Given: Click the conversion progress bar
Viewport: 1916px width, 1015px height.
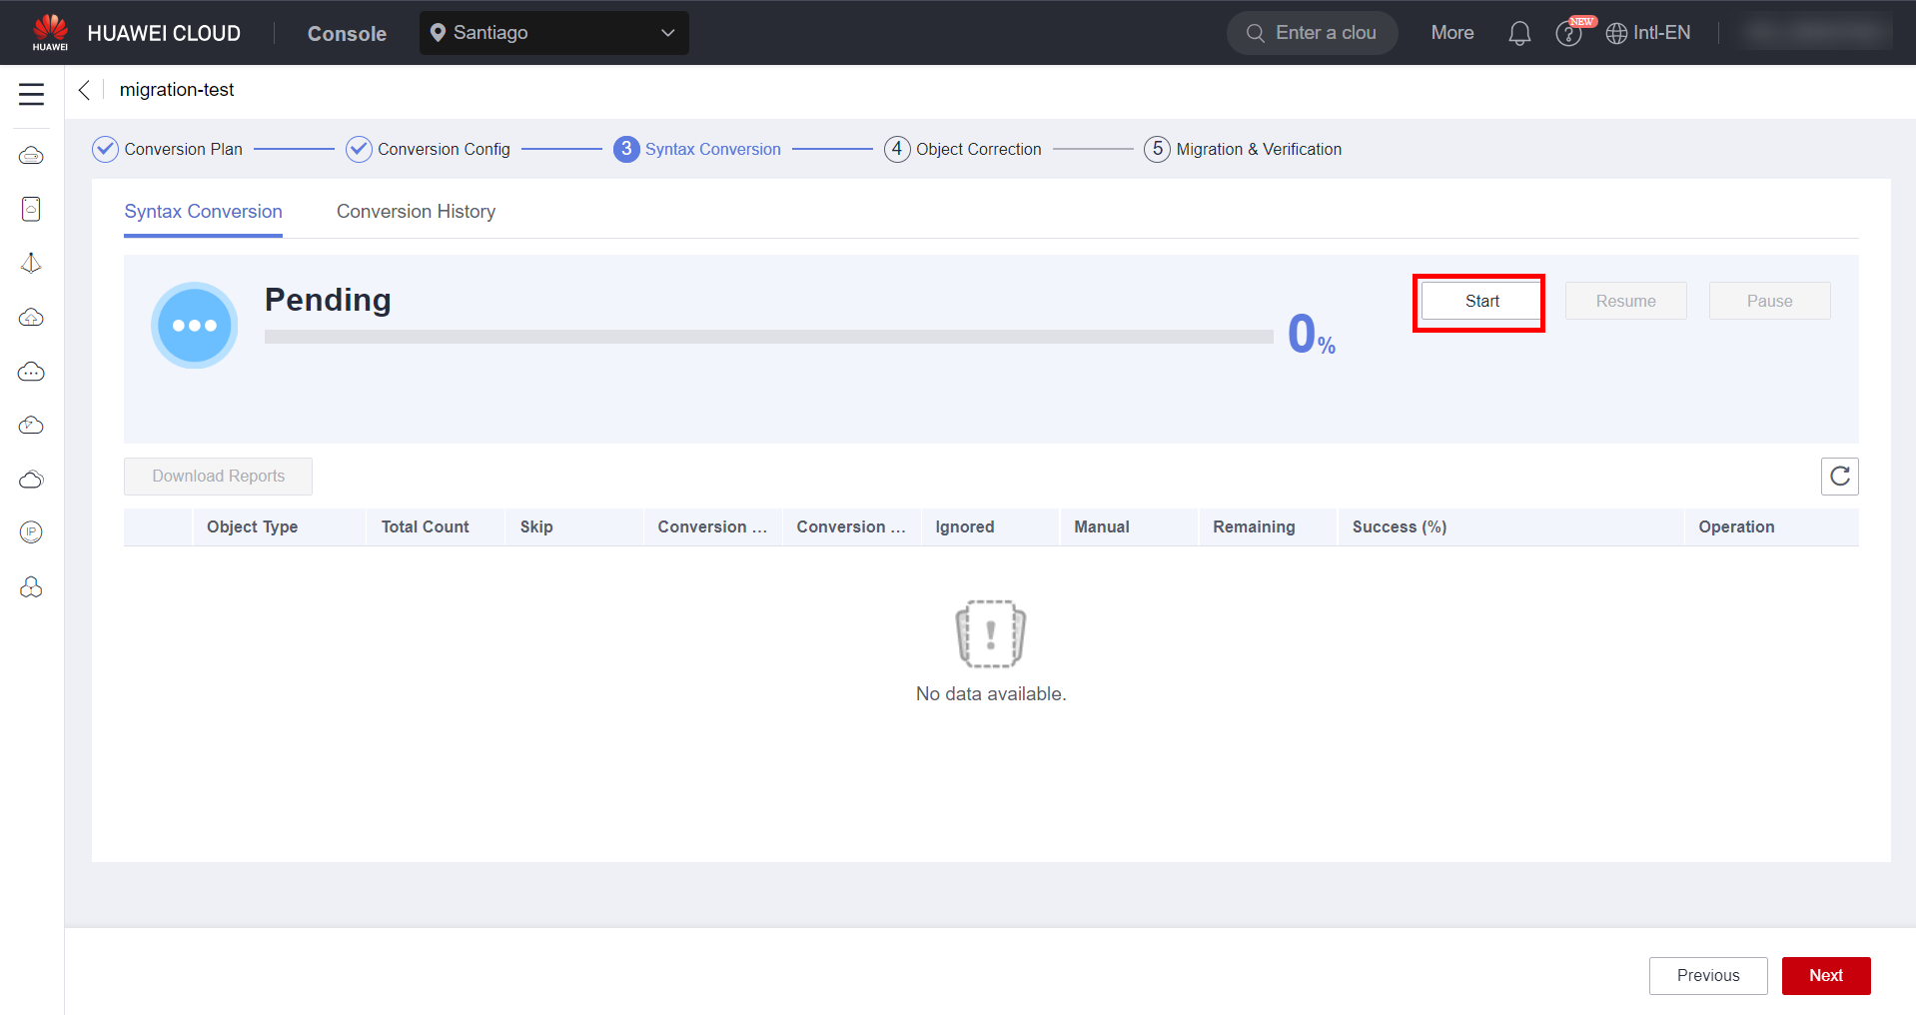Looking at the screenshot, I should [768, 337].
